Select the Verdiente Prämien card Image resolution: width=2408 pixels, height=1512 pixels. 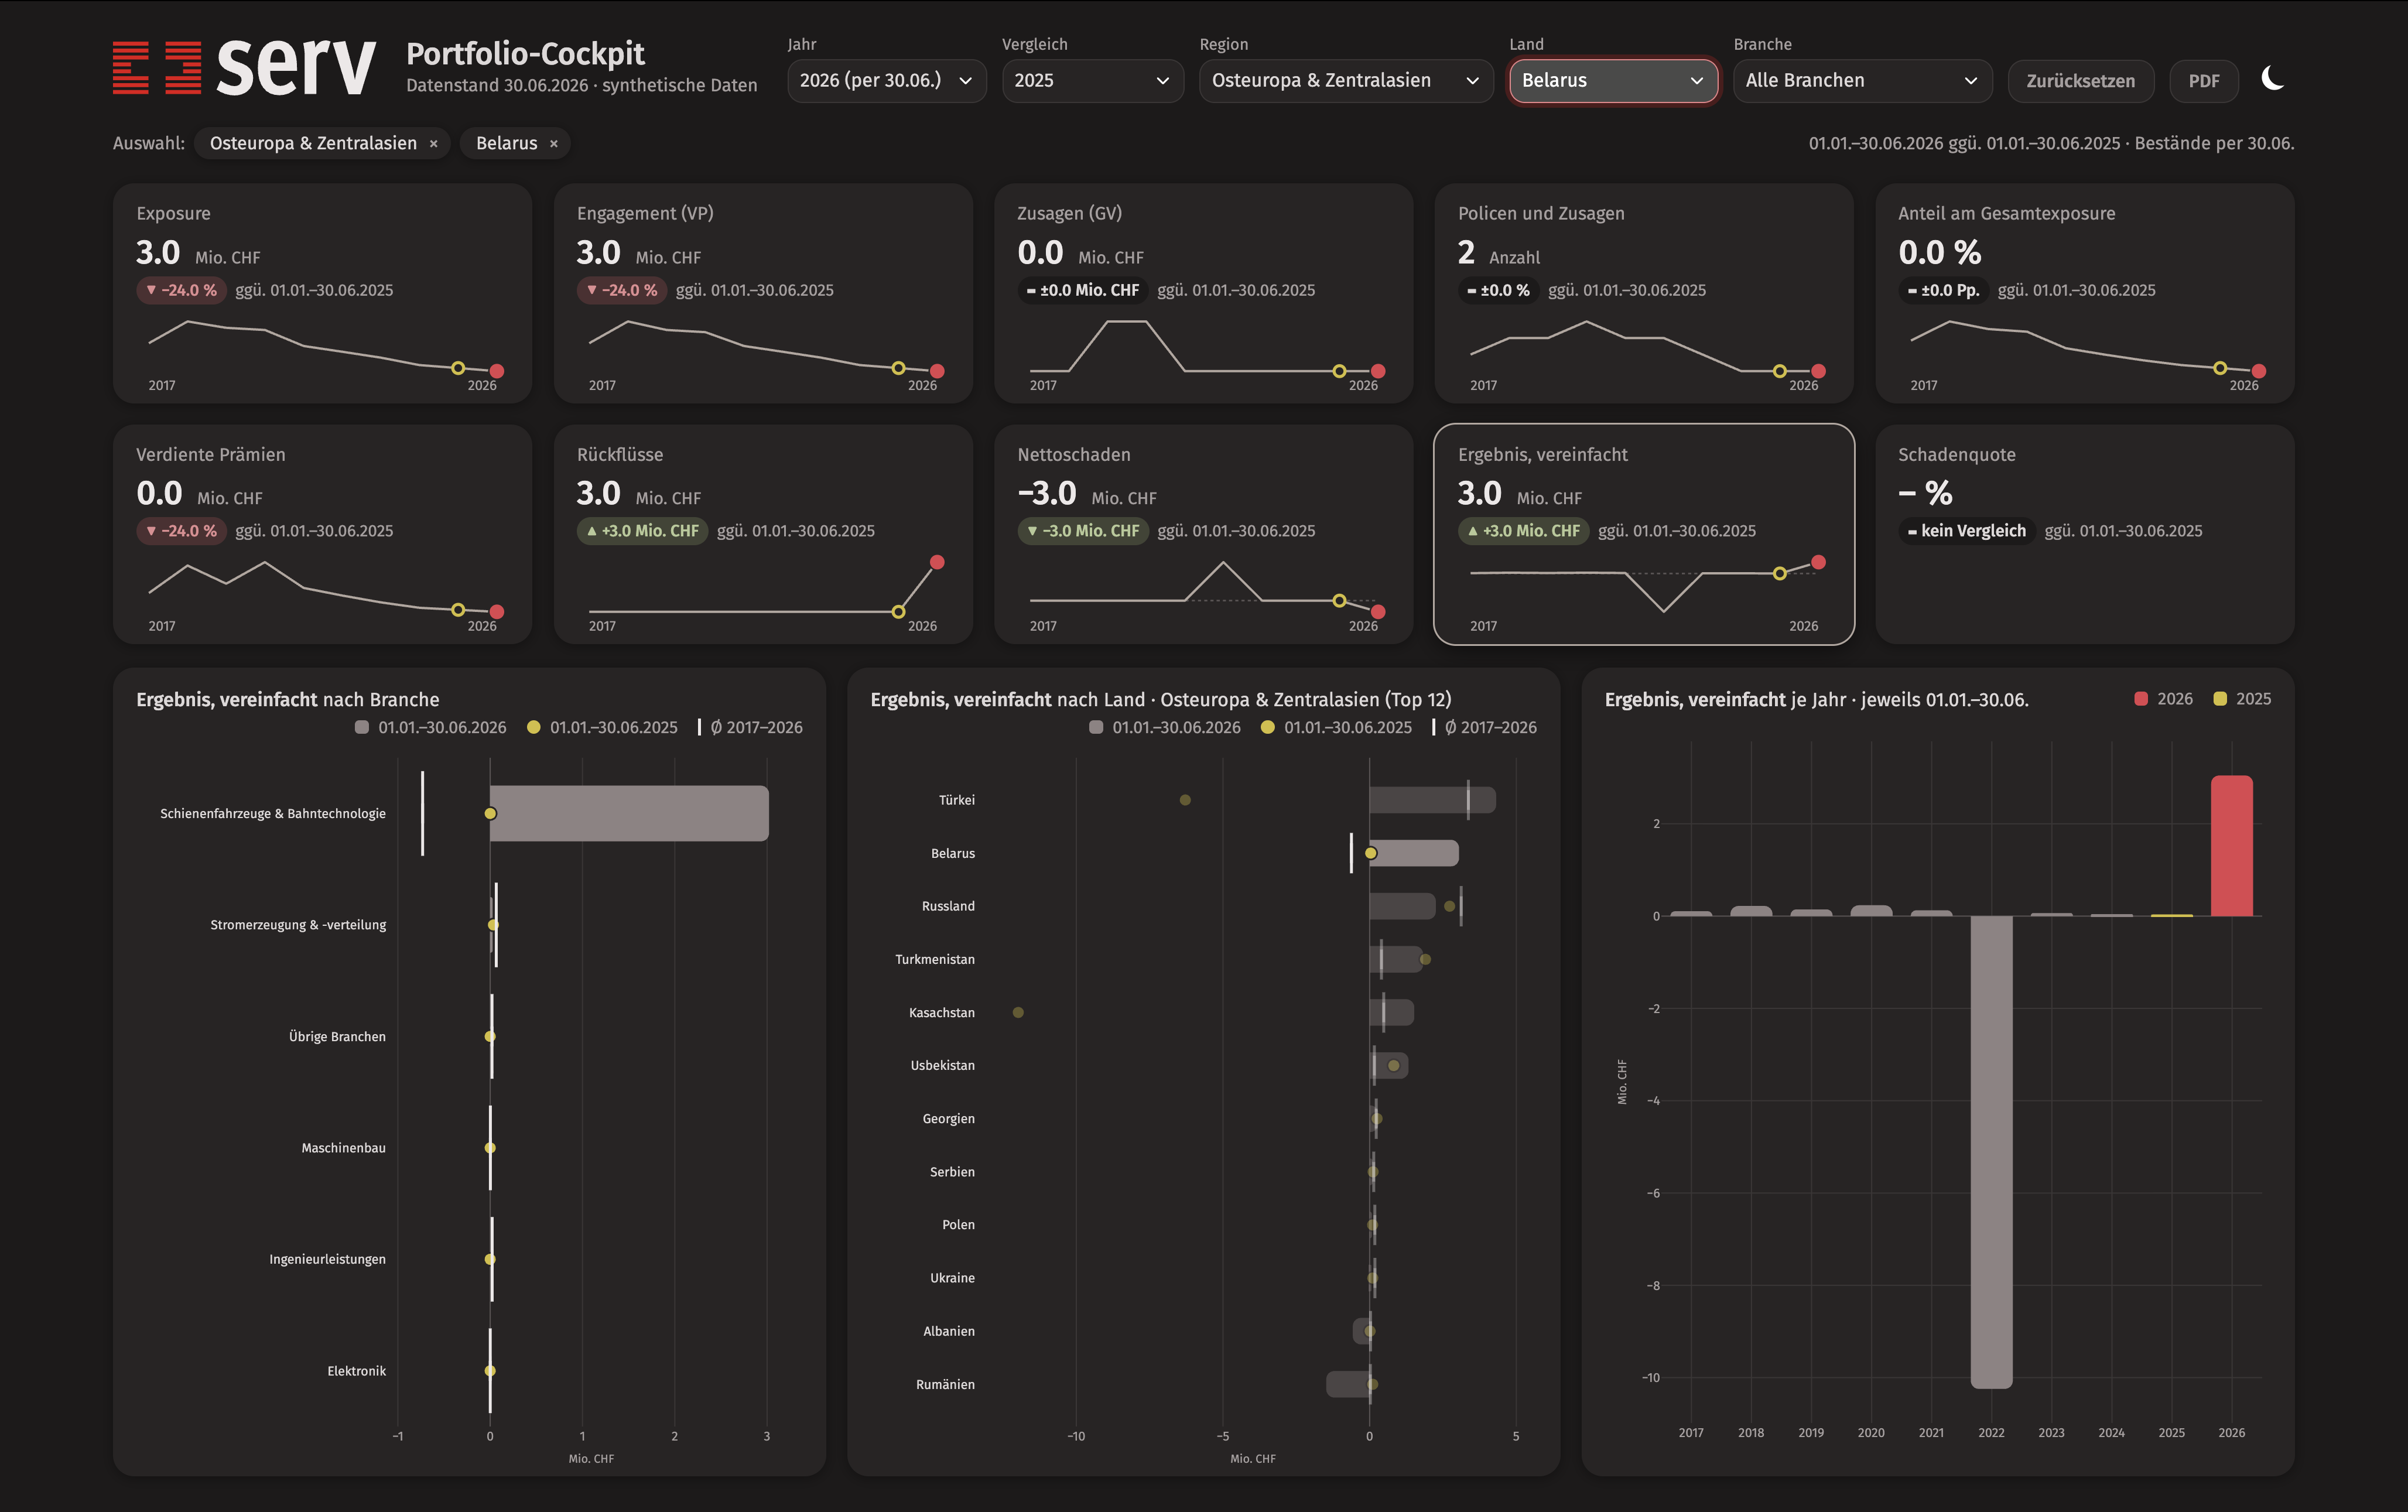point(322,534)
